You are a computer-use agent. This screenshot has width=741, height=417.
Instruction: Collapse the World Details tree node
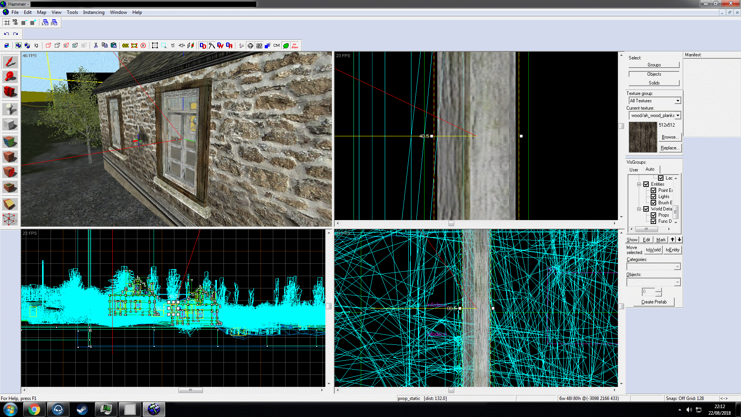(639, 209)
